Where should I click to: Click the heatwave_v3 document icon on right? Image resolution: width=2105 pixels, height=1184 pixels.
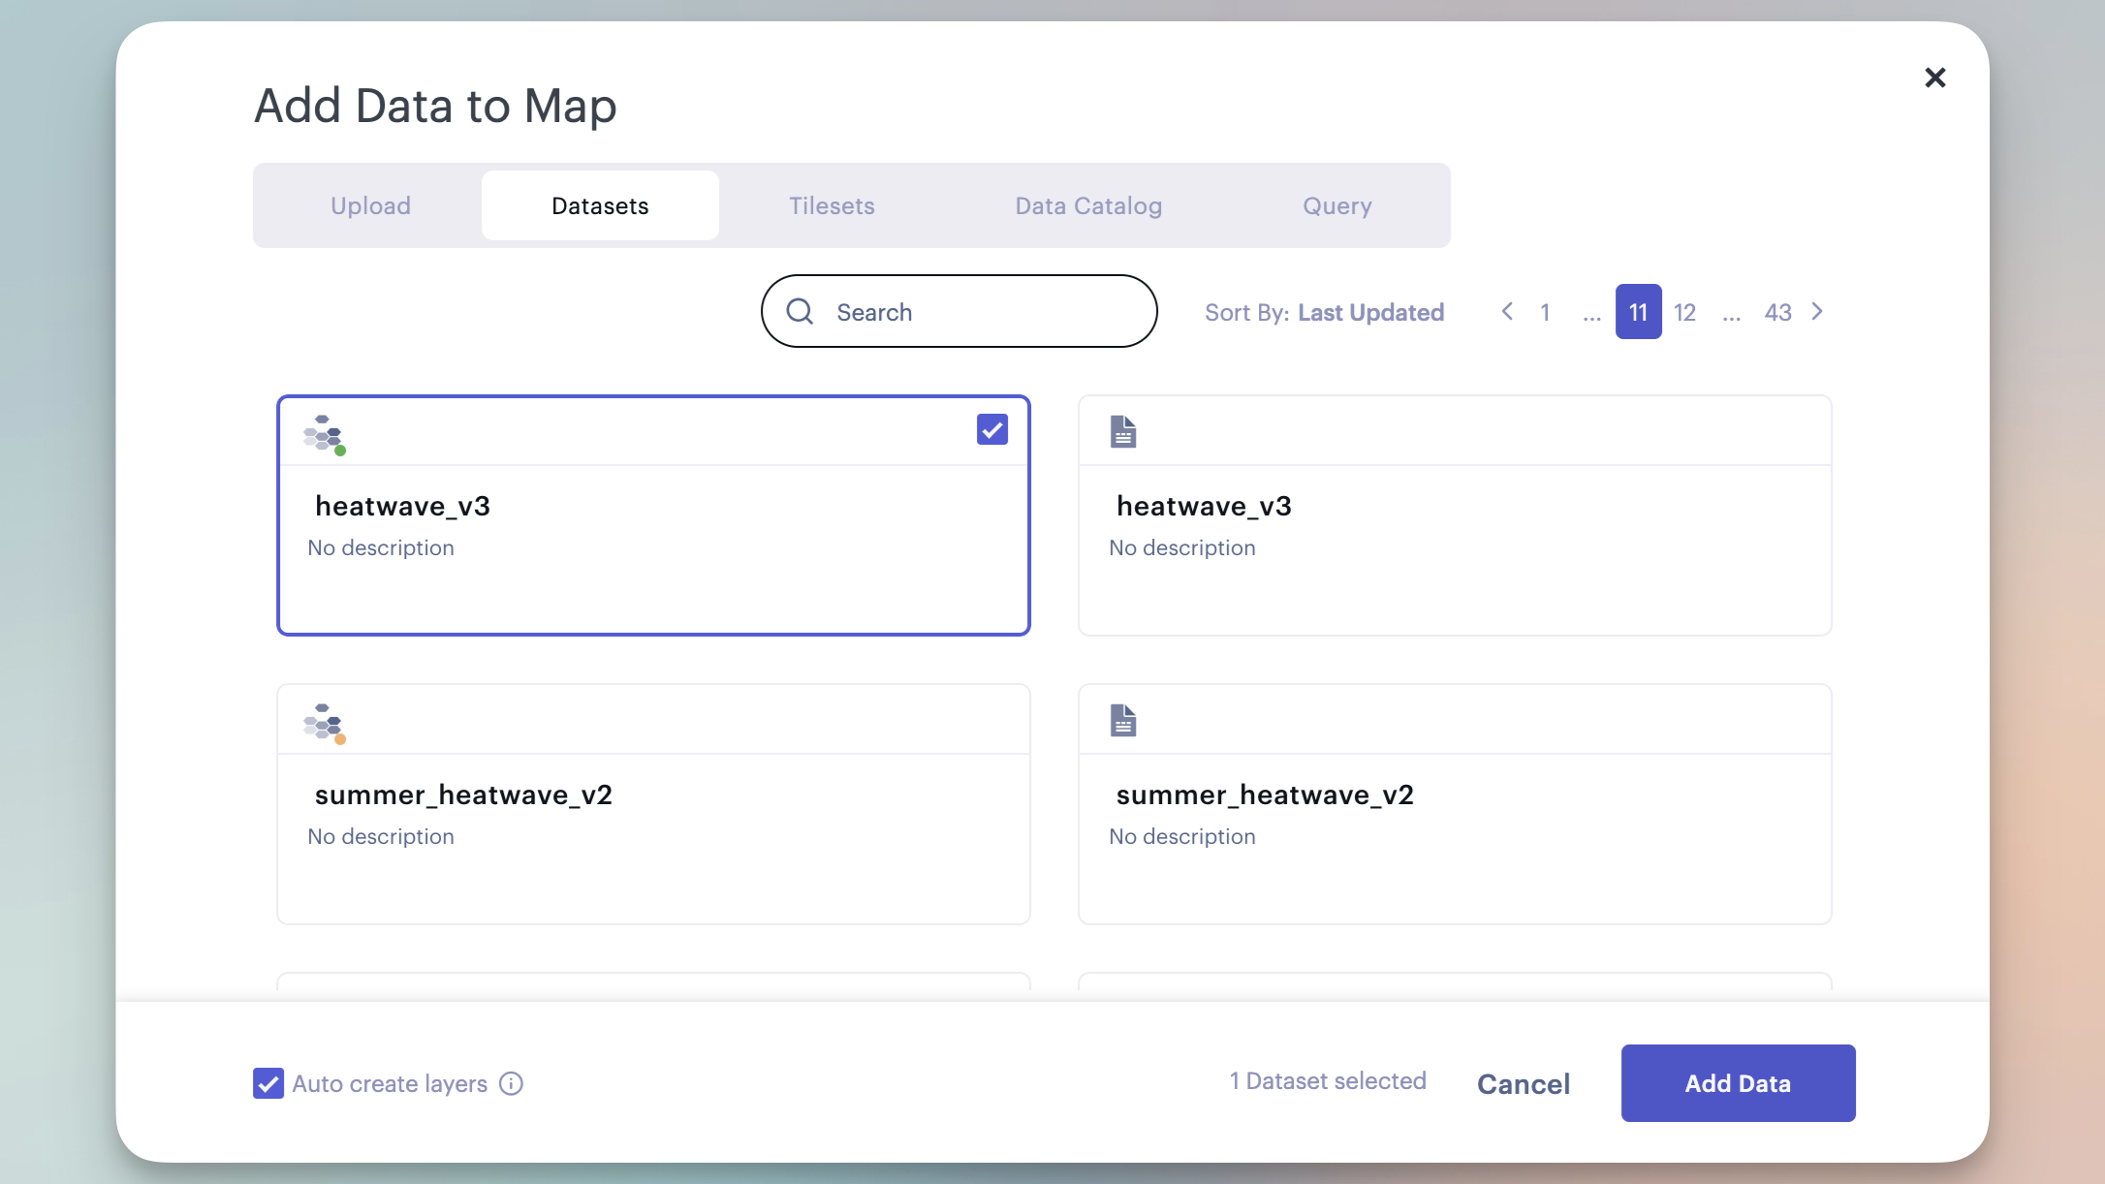(1123, 431)
